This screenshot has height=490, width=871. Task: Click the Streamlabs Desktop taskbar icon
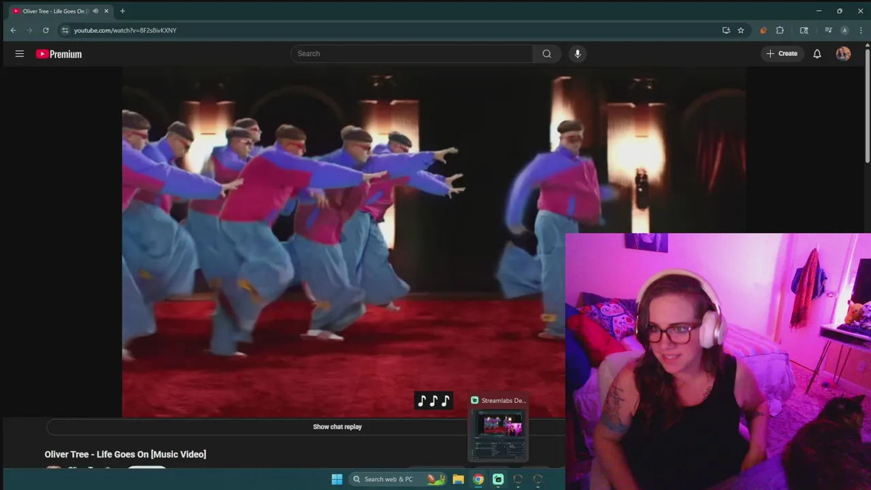point(498,479)
